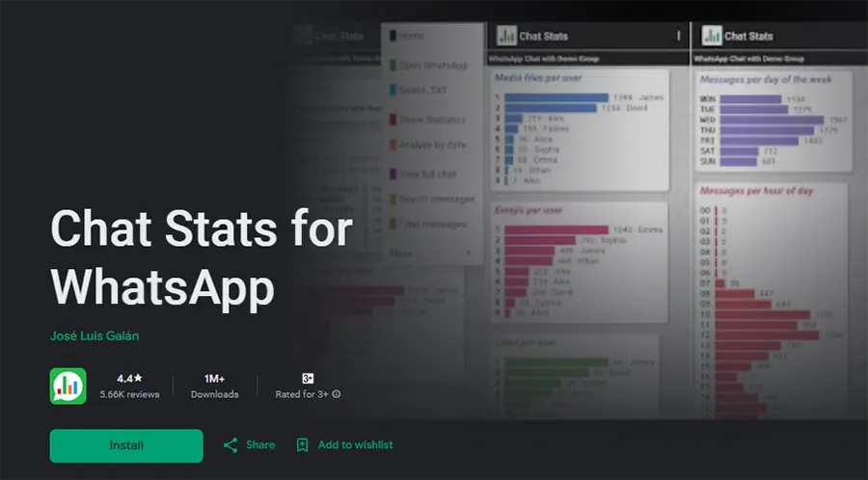868x480 pixels.
Task: Click the Downloads label
Action: (x=215, y=394)
